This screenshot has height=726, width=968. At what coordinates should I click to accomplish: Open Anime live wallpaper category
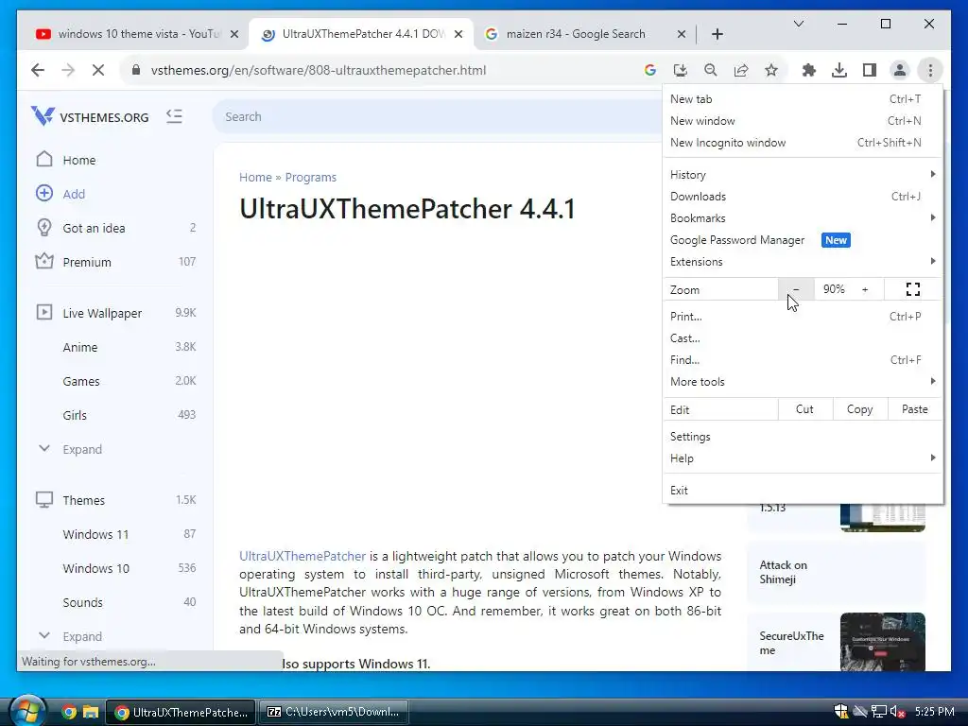pyautogui.click(x=79, y=347)
